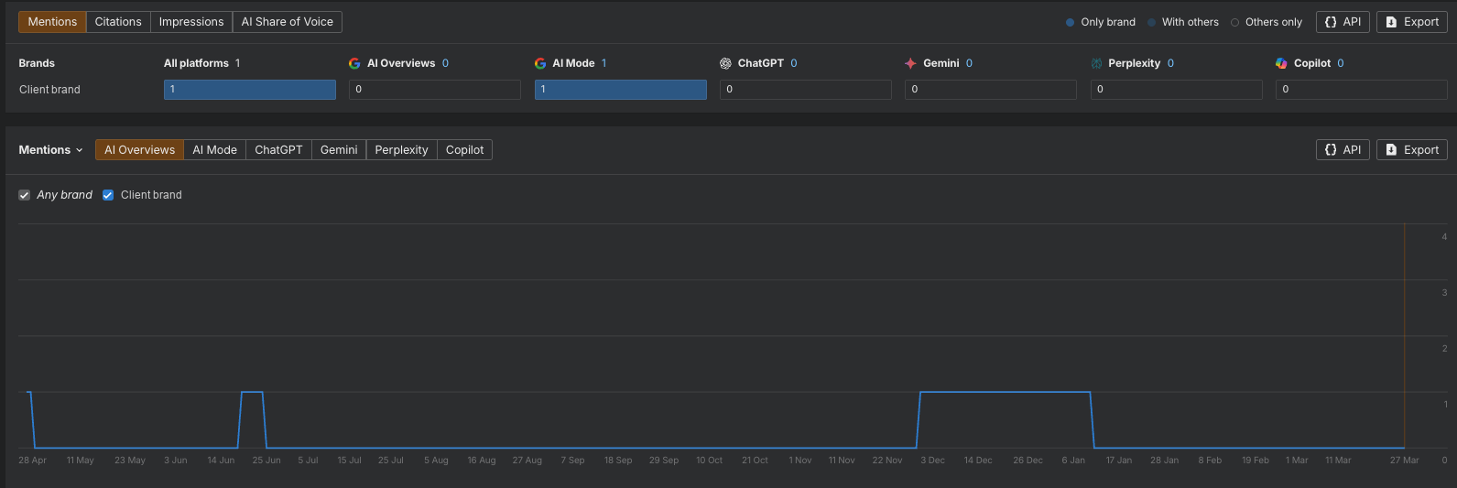The width and height of the screenshot is (1457, 488).
Task: Click the 6 Jan date on the chart axis
Action: 1073,461
